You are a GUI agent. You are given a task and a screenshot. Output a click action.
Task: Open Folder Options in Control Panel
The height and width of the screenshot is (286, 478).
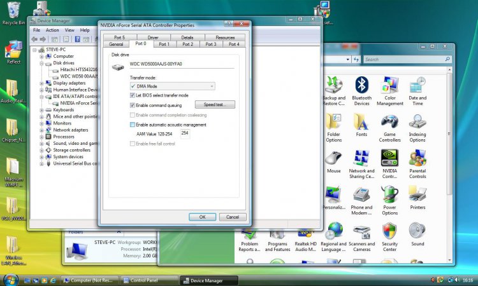333,127
